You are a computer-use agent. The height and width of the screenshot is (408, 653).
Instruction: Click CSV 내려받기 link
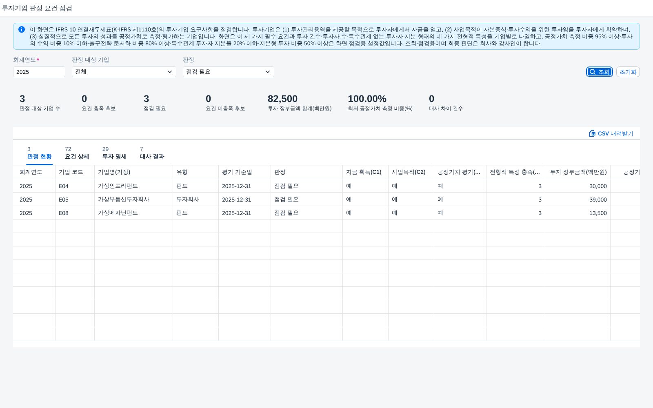[611, 133]
